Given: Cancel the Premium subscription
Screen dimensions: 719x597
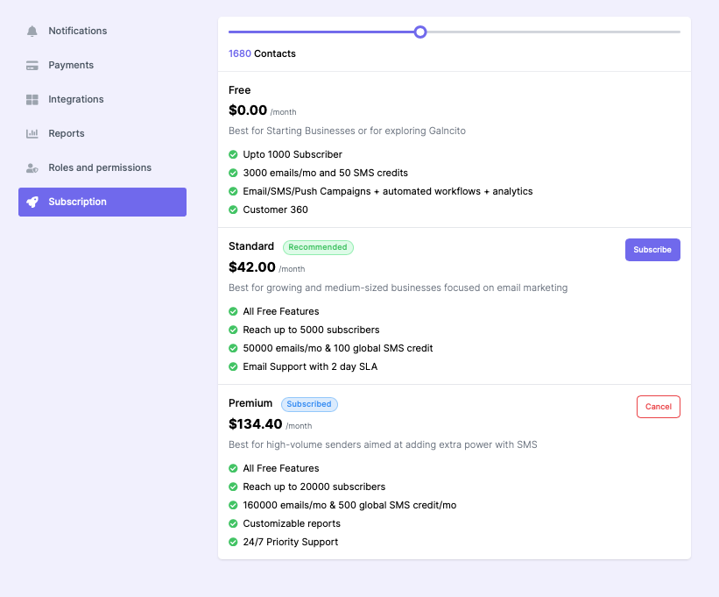Looking at the screenshot, I should [658, 407].
